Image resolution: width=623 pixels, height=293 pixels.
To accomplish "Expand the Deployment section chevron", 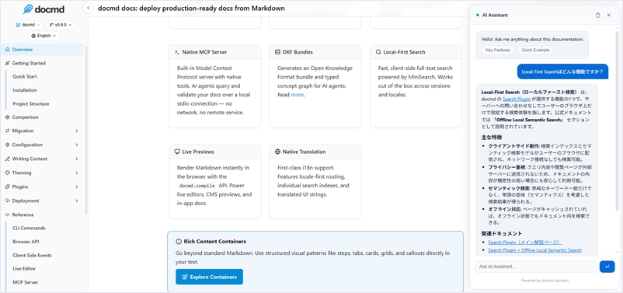I will click(77, 201).
